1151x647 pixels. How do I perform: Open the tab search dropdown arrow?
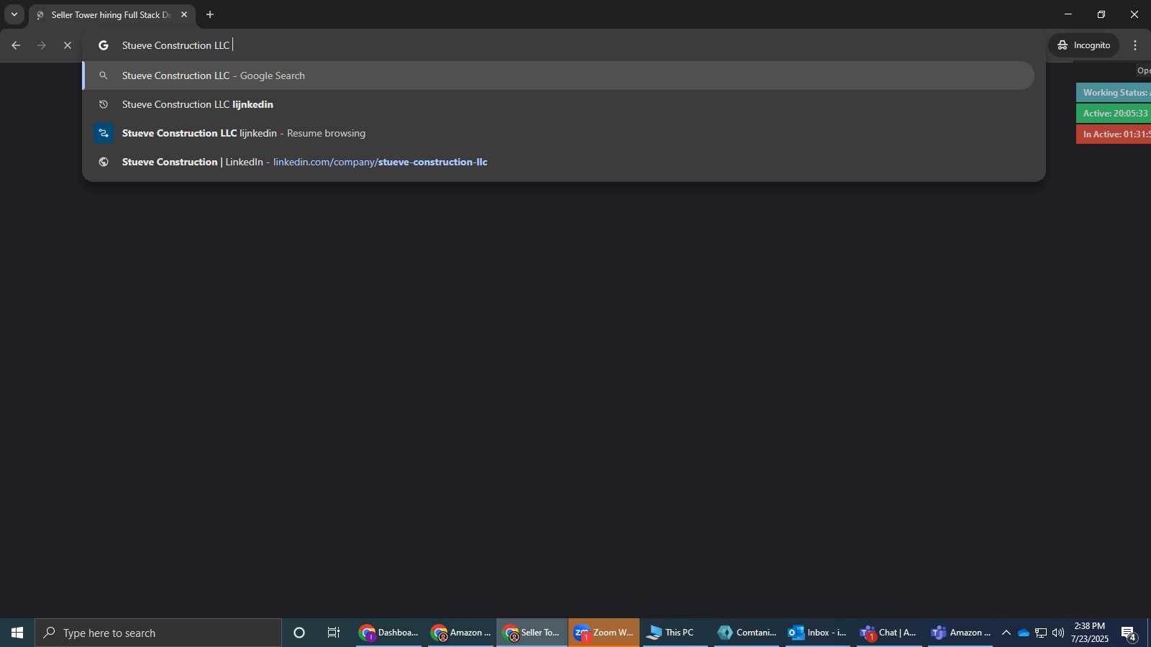14,14
